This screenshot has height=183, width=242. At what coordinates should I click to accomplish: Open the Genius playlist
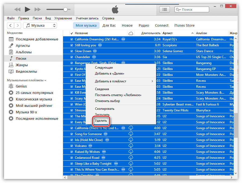click(33, 86)
